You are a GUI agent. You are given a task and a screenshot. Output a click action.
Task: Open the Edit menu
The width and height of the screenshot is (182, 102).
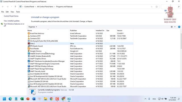[x=7, y=12]
